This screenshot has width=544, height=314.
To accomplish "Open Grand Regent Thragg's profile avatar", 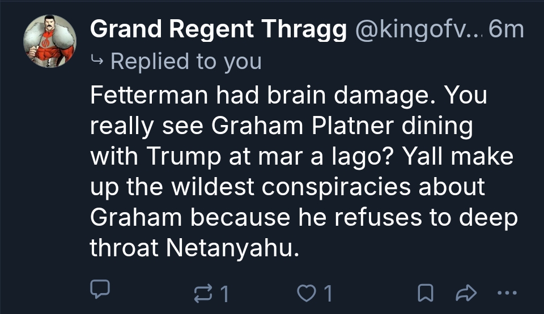I will (x=49, y=41).
